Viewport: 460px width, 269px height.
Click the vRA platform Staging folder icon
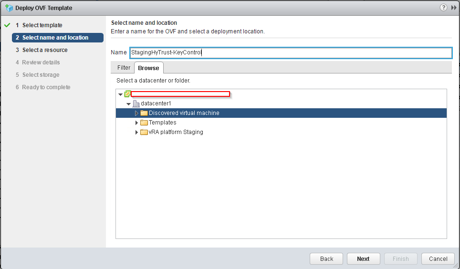(x=144, y=132)
